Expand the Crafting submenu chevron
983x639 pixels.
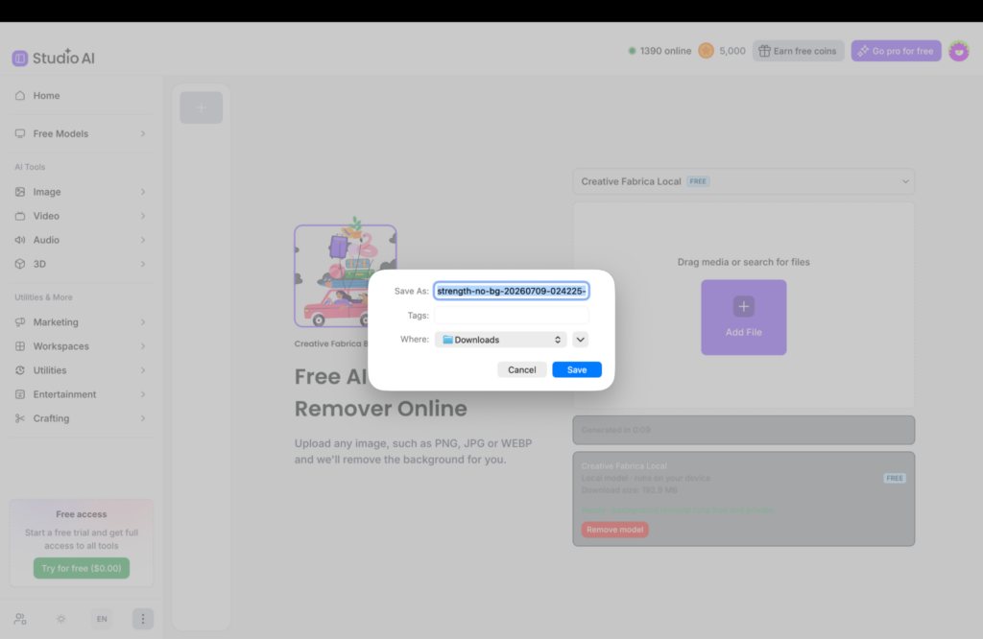click(143, 418)
